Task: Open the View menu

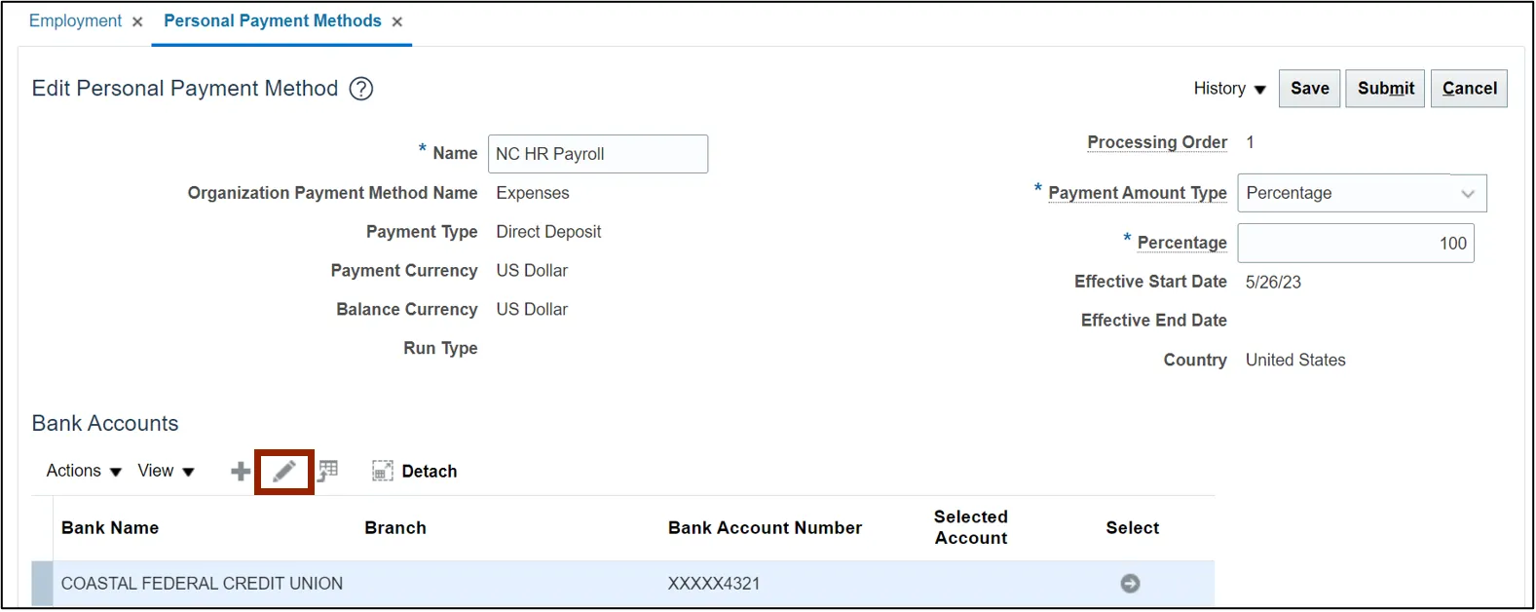Action: point(166,472)
